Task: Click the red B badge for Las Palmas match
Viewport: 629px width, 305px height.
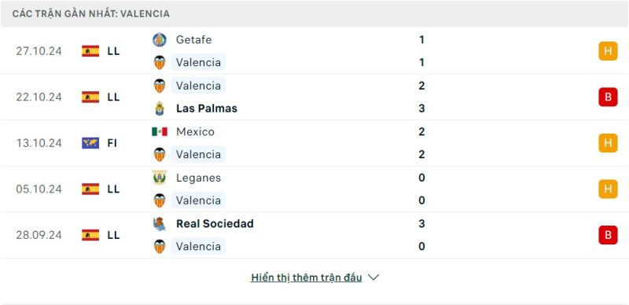Action: (608, 97)
